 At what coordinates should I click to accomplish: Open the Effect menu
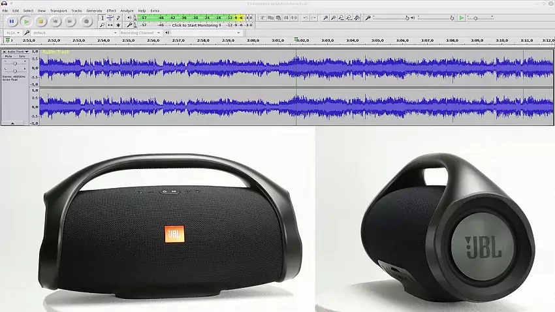pyautogui.click(x=112, y=10)
